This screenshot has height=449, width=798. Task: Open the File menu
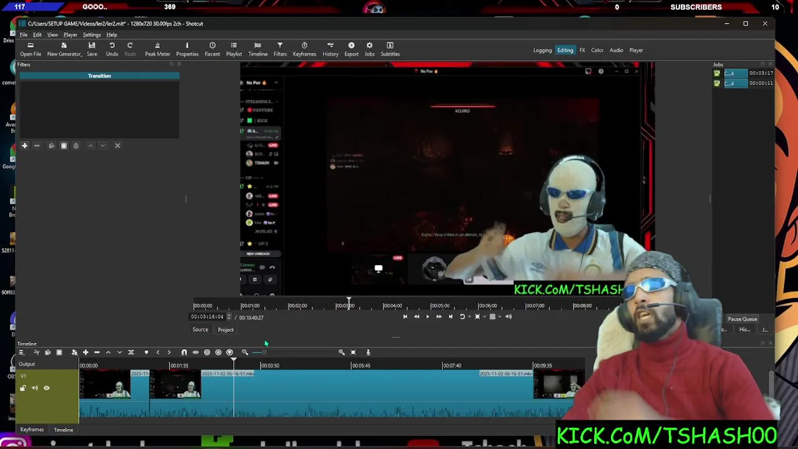tap(23, 35)
